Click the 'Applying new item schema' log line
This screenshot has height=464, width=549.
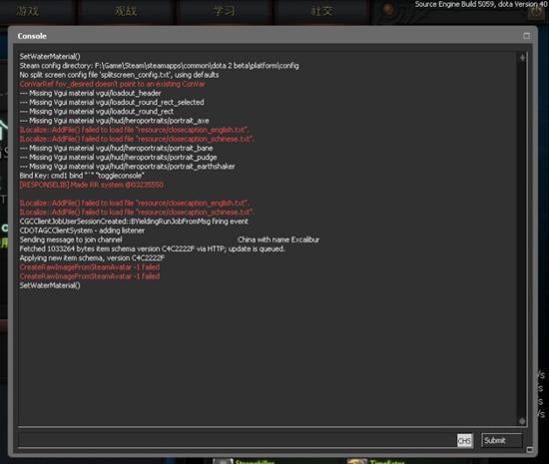point(92,257)
